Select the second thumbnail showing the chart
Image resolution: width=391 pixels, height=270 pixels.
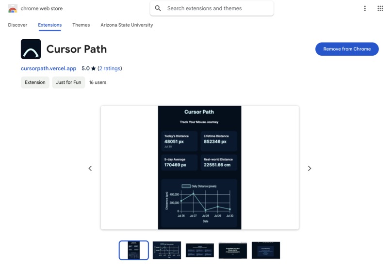(167, 250)
